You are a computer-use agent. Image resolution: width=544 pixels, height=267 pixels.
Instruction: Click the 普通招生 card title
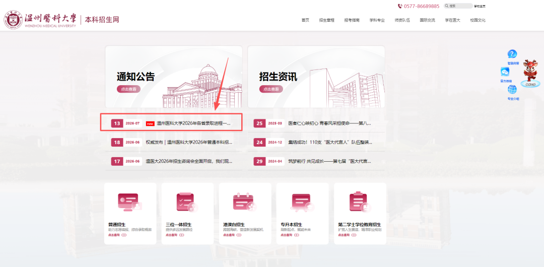coord(117,225)
